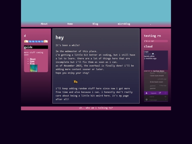Screen dimensions: 192x144
Task: Click the 'It's been a while!' line
Action: 68,45
